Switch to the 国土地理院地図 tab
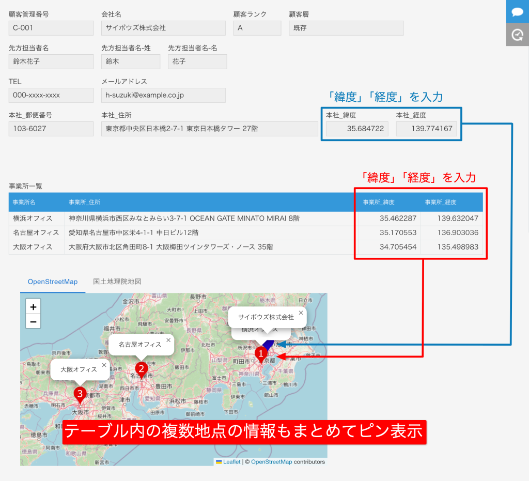Image resolution: width=529 pixels, height=481 pixels. [117, 282]
